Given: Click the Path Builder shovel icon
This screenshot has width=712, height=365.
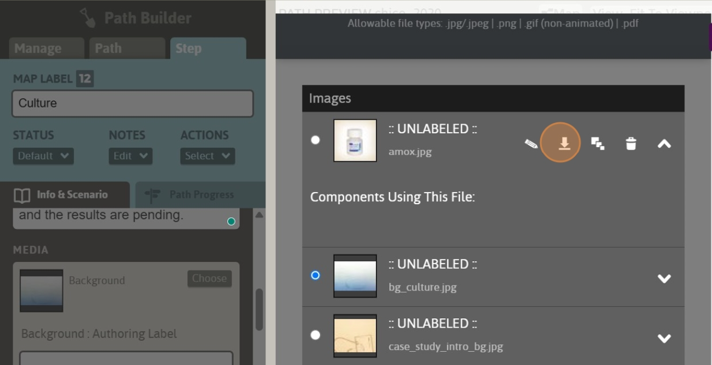Looking at the screenshot, I should (x=88, y=18).
